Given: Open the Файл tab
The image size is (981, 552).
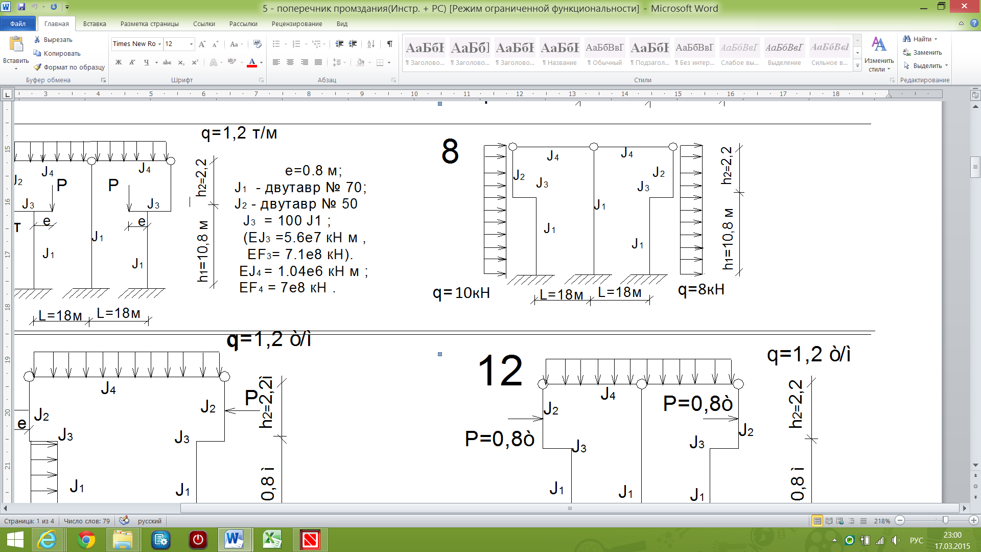Looking at the screenshot, I should click(18, 24).
